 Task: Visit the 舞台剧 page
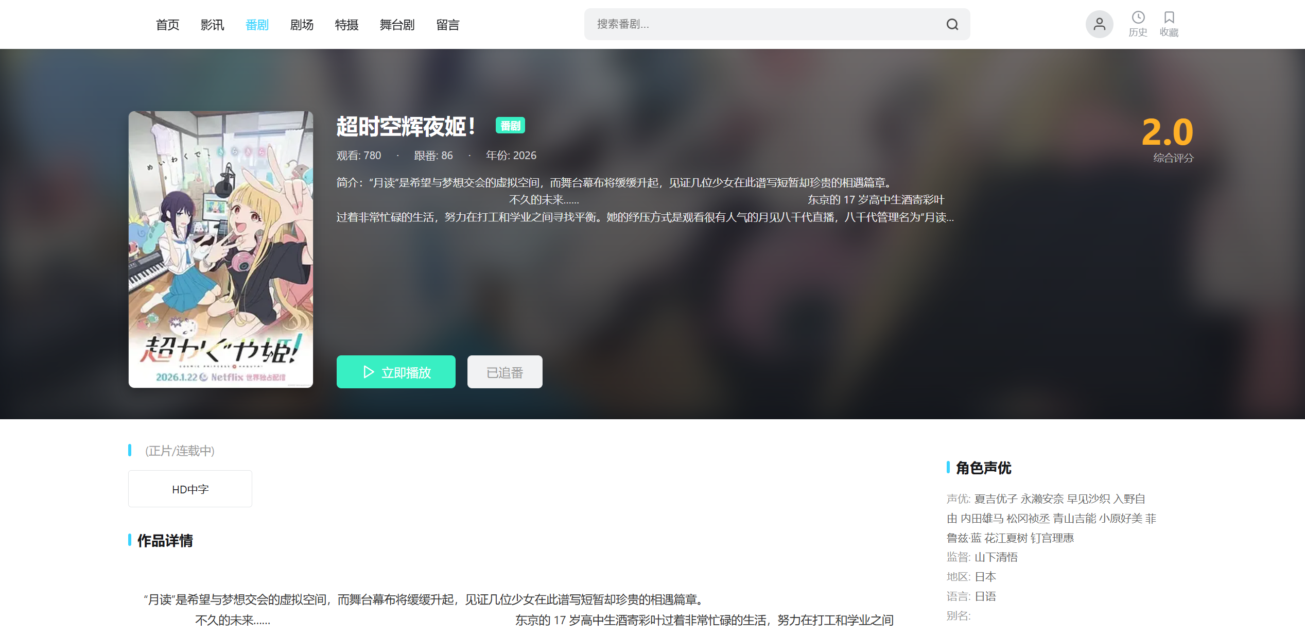coord(397,24)
